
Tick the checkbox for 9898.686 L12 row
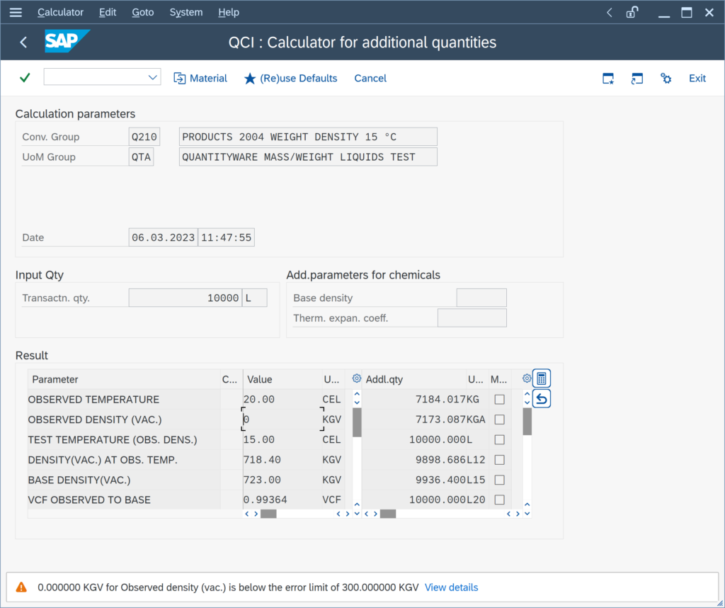[499, 459]
